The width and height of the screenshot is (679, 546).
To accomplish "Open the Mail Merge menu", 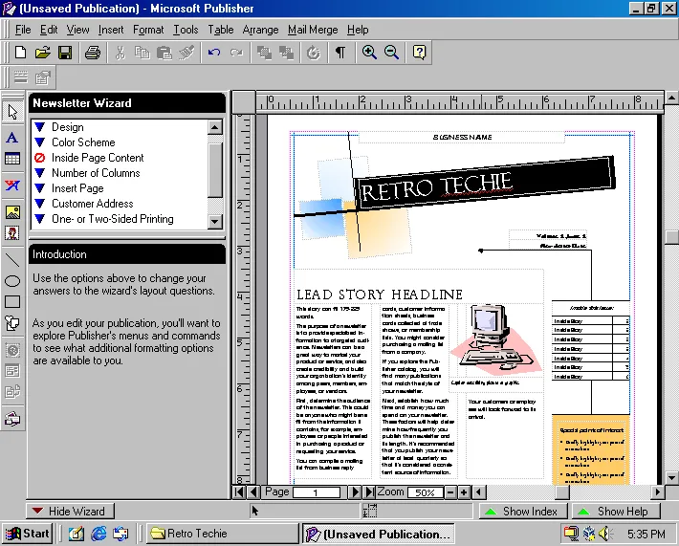I will 313,30.
